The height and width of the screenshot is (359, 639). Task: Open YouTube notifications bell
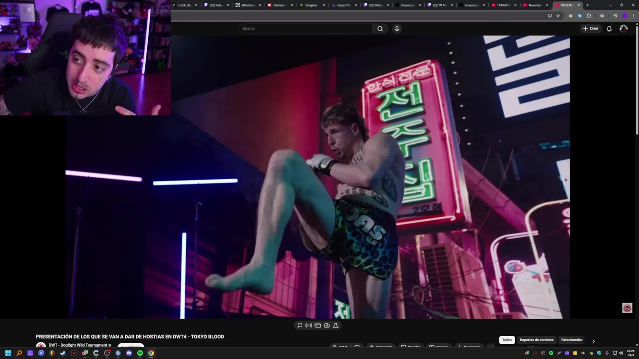[609, 28]
